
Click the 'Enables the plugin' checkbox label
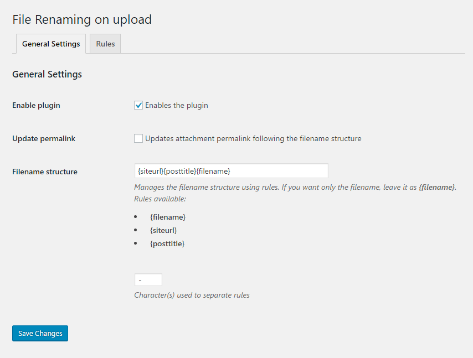click(x=176, y=105)
